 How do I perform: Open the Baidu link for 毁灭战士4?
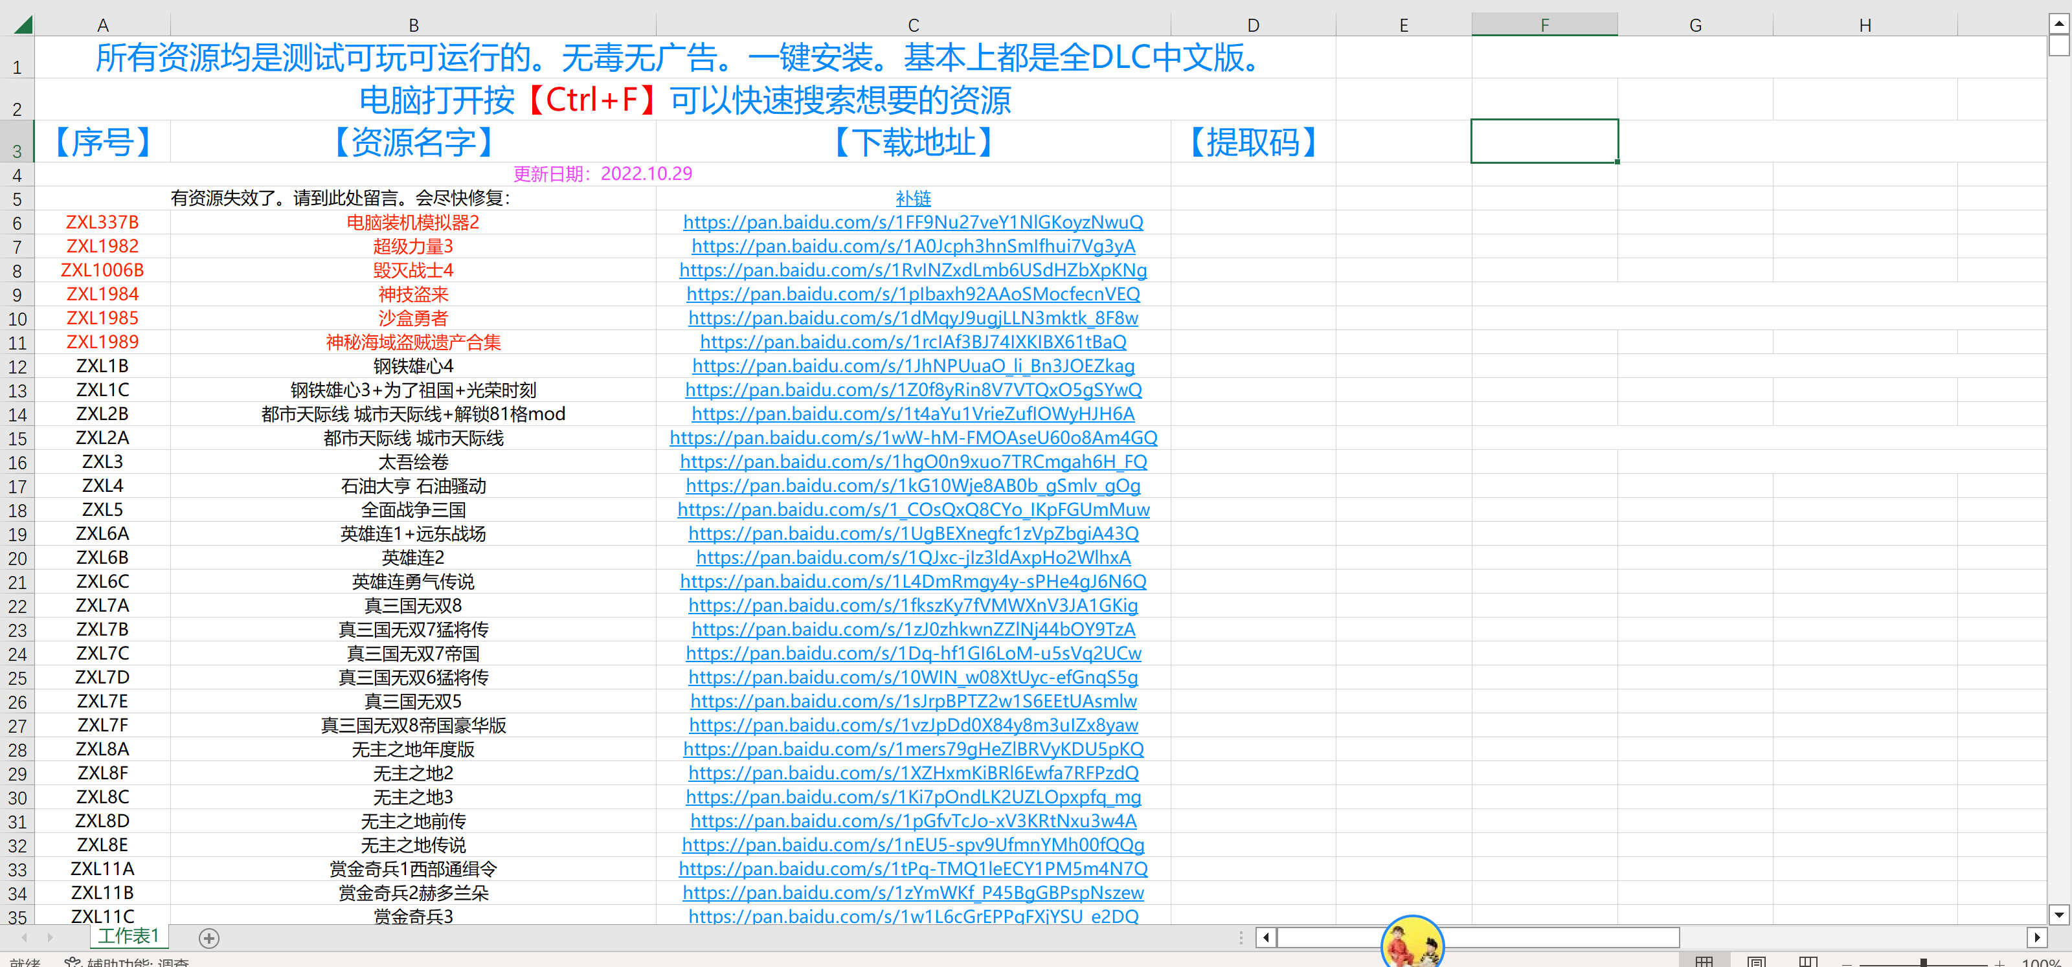click(913, 270)
